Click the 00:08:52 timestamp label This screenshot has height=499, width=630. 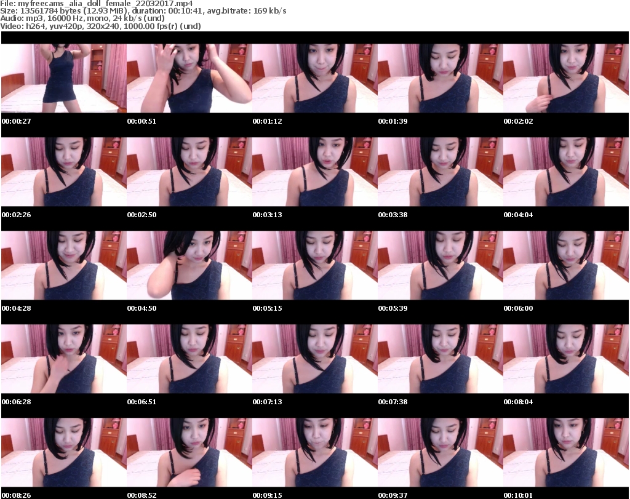pyautogui.click(x=142, y=495)
